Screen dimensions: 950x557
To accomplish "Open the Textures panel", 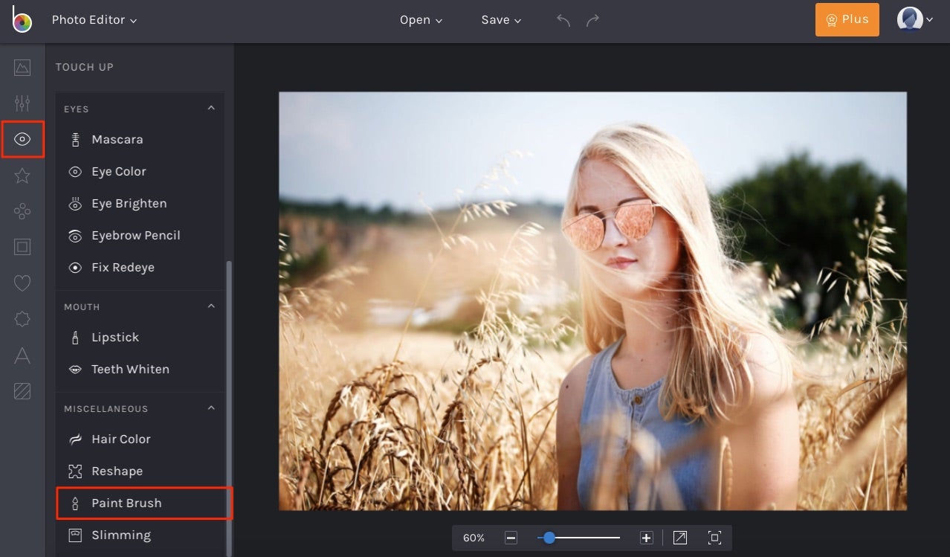I will point(22,391).
